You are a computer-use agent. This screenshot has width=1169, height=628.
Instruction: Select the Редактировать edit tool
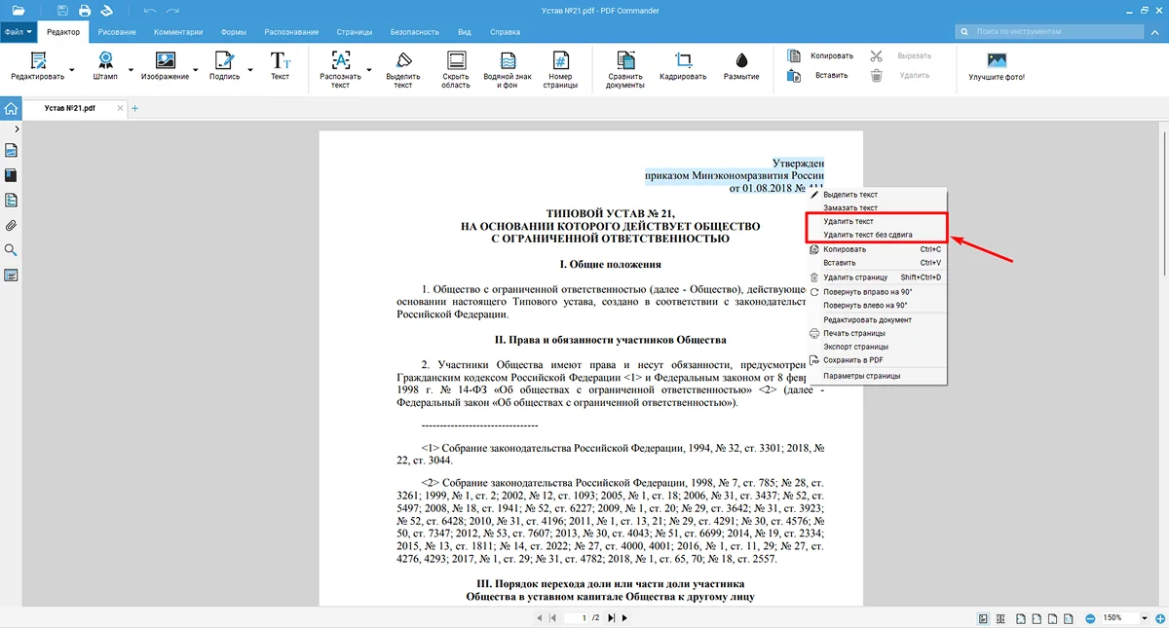click(x=38, y=66)
